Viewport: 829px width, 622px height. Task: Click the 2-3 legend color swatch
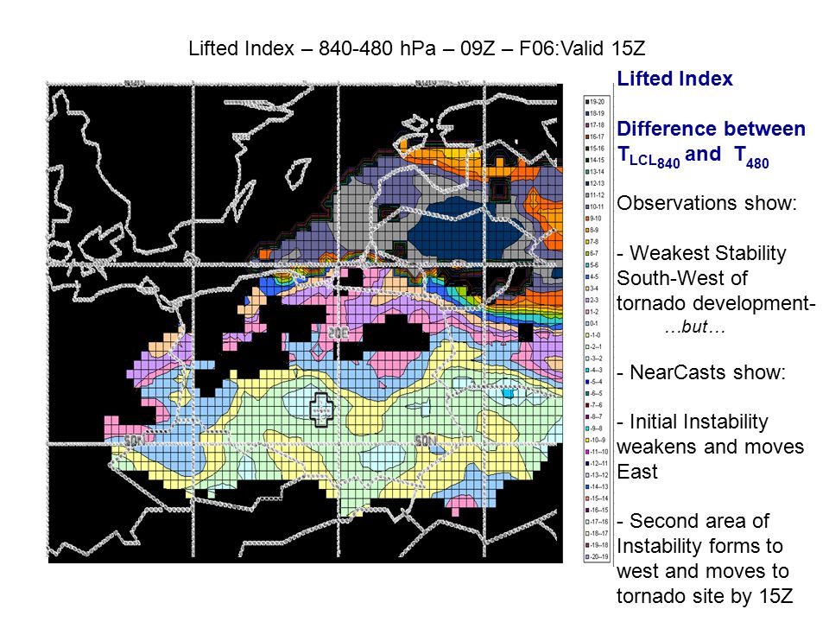(587, 300)
